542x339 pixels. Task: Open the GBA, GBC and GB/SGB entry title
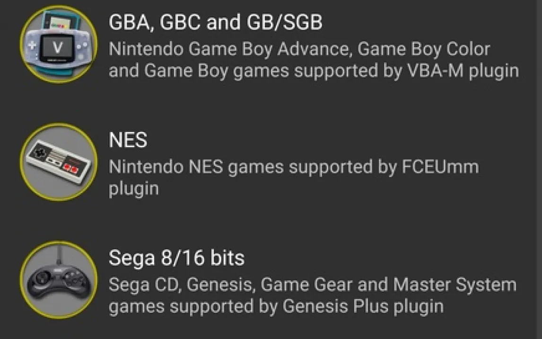215,22
